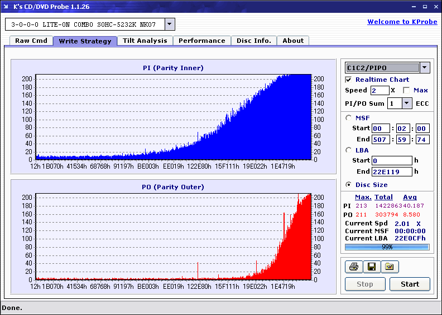Click the red PO error chart
This screenshot has width=442, height=315.
click(174, 237)
